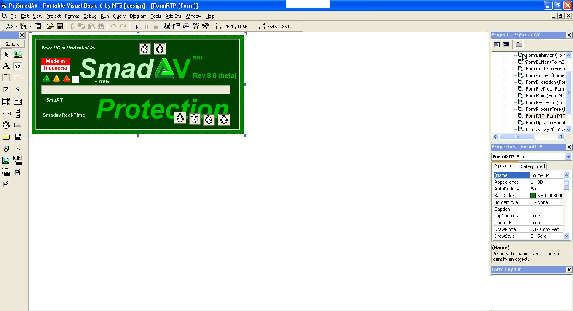Click the Find binoculars icon in the toolbar
The width and height of the screenshot is (573, 311).
(101, 26)
